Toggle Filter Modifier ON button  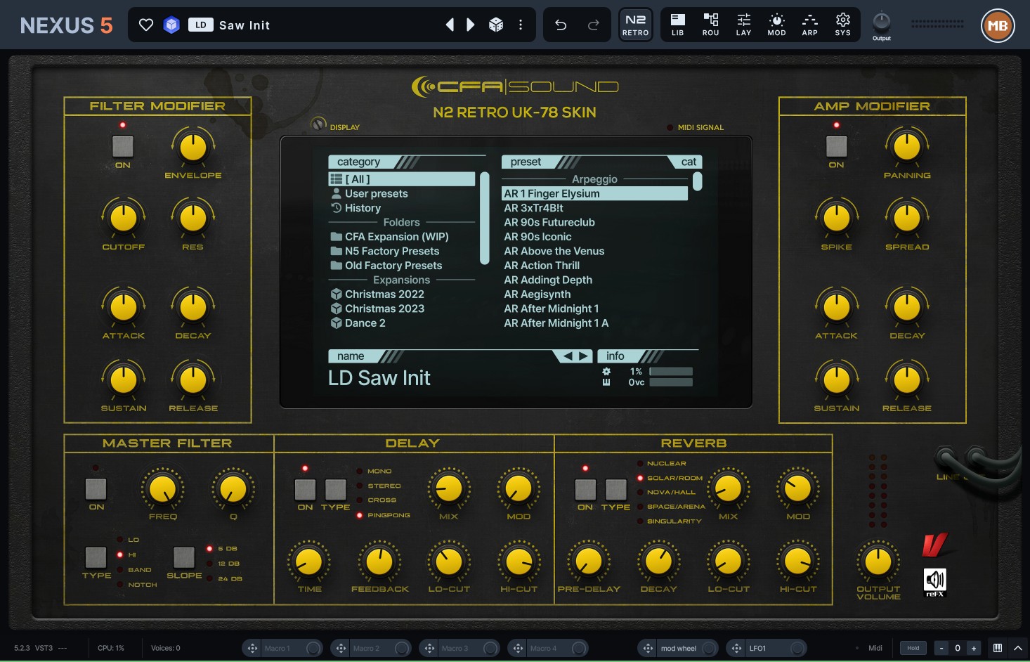(x=123, y=146)
